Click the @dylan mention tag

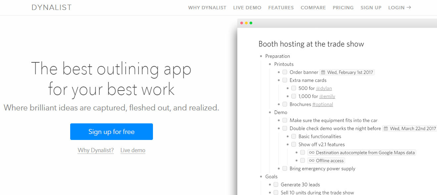tap(324, 88)
